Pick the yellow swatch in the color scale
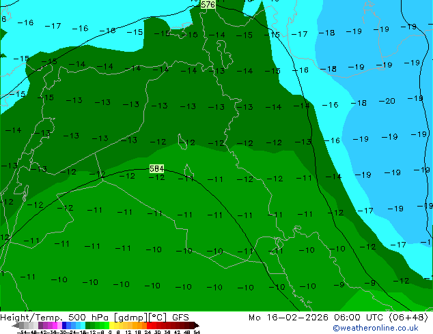Viewport: 433px width, 334px height. pyautogui.click(x=111, y=325)
